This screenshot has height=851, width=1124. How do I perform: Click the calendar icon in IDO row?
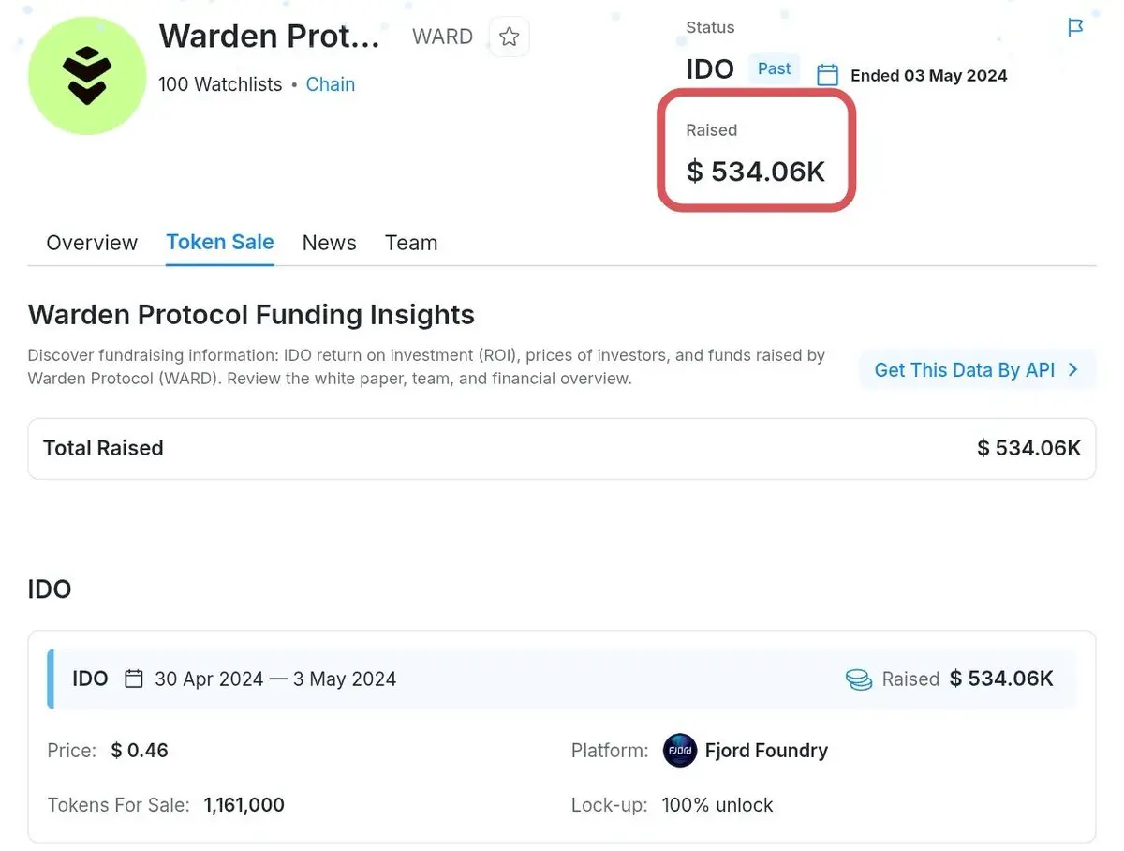point(134,679)
